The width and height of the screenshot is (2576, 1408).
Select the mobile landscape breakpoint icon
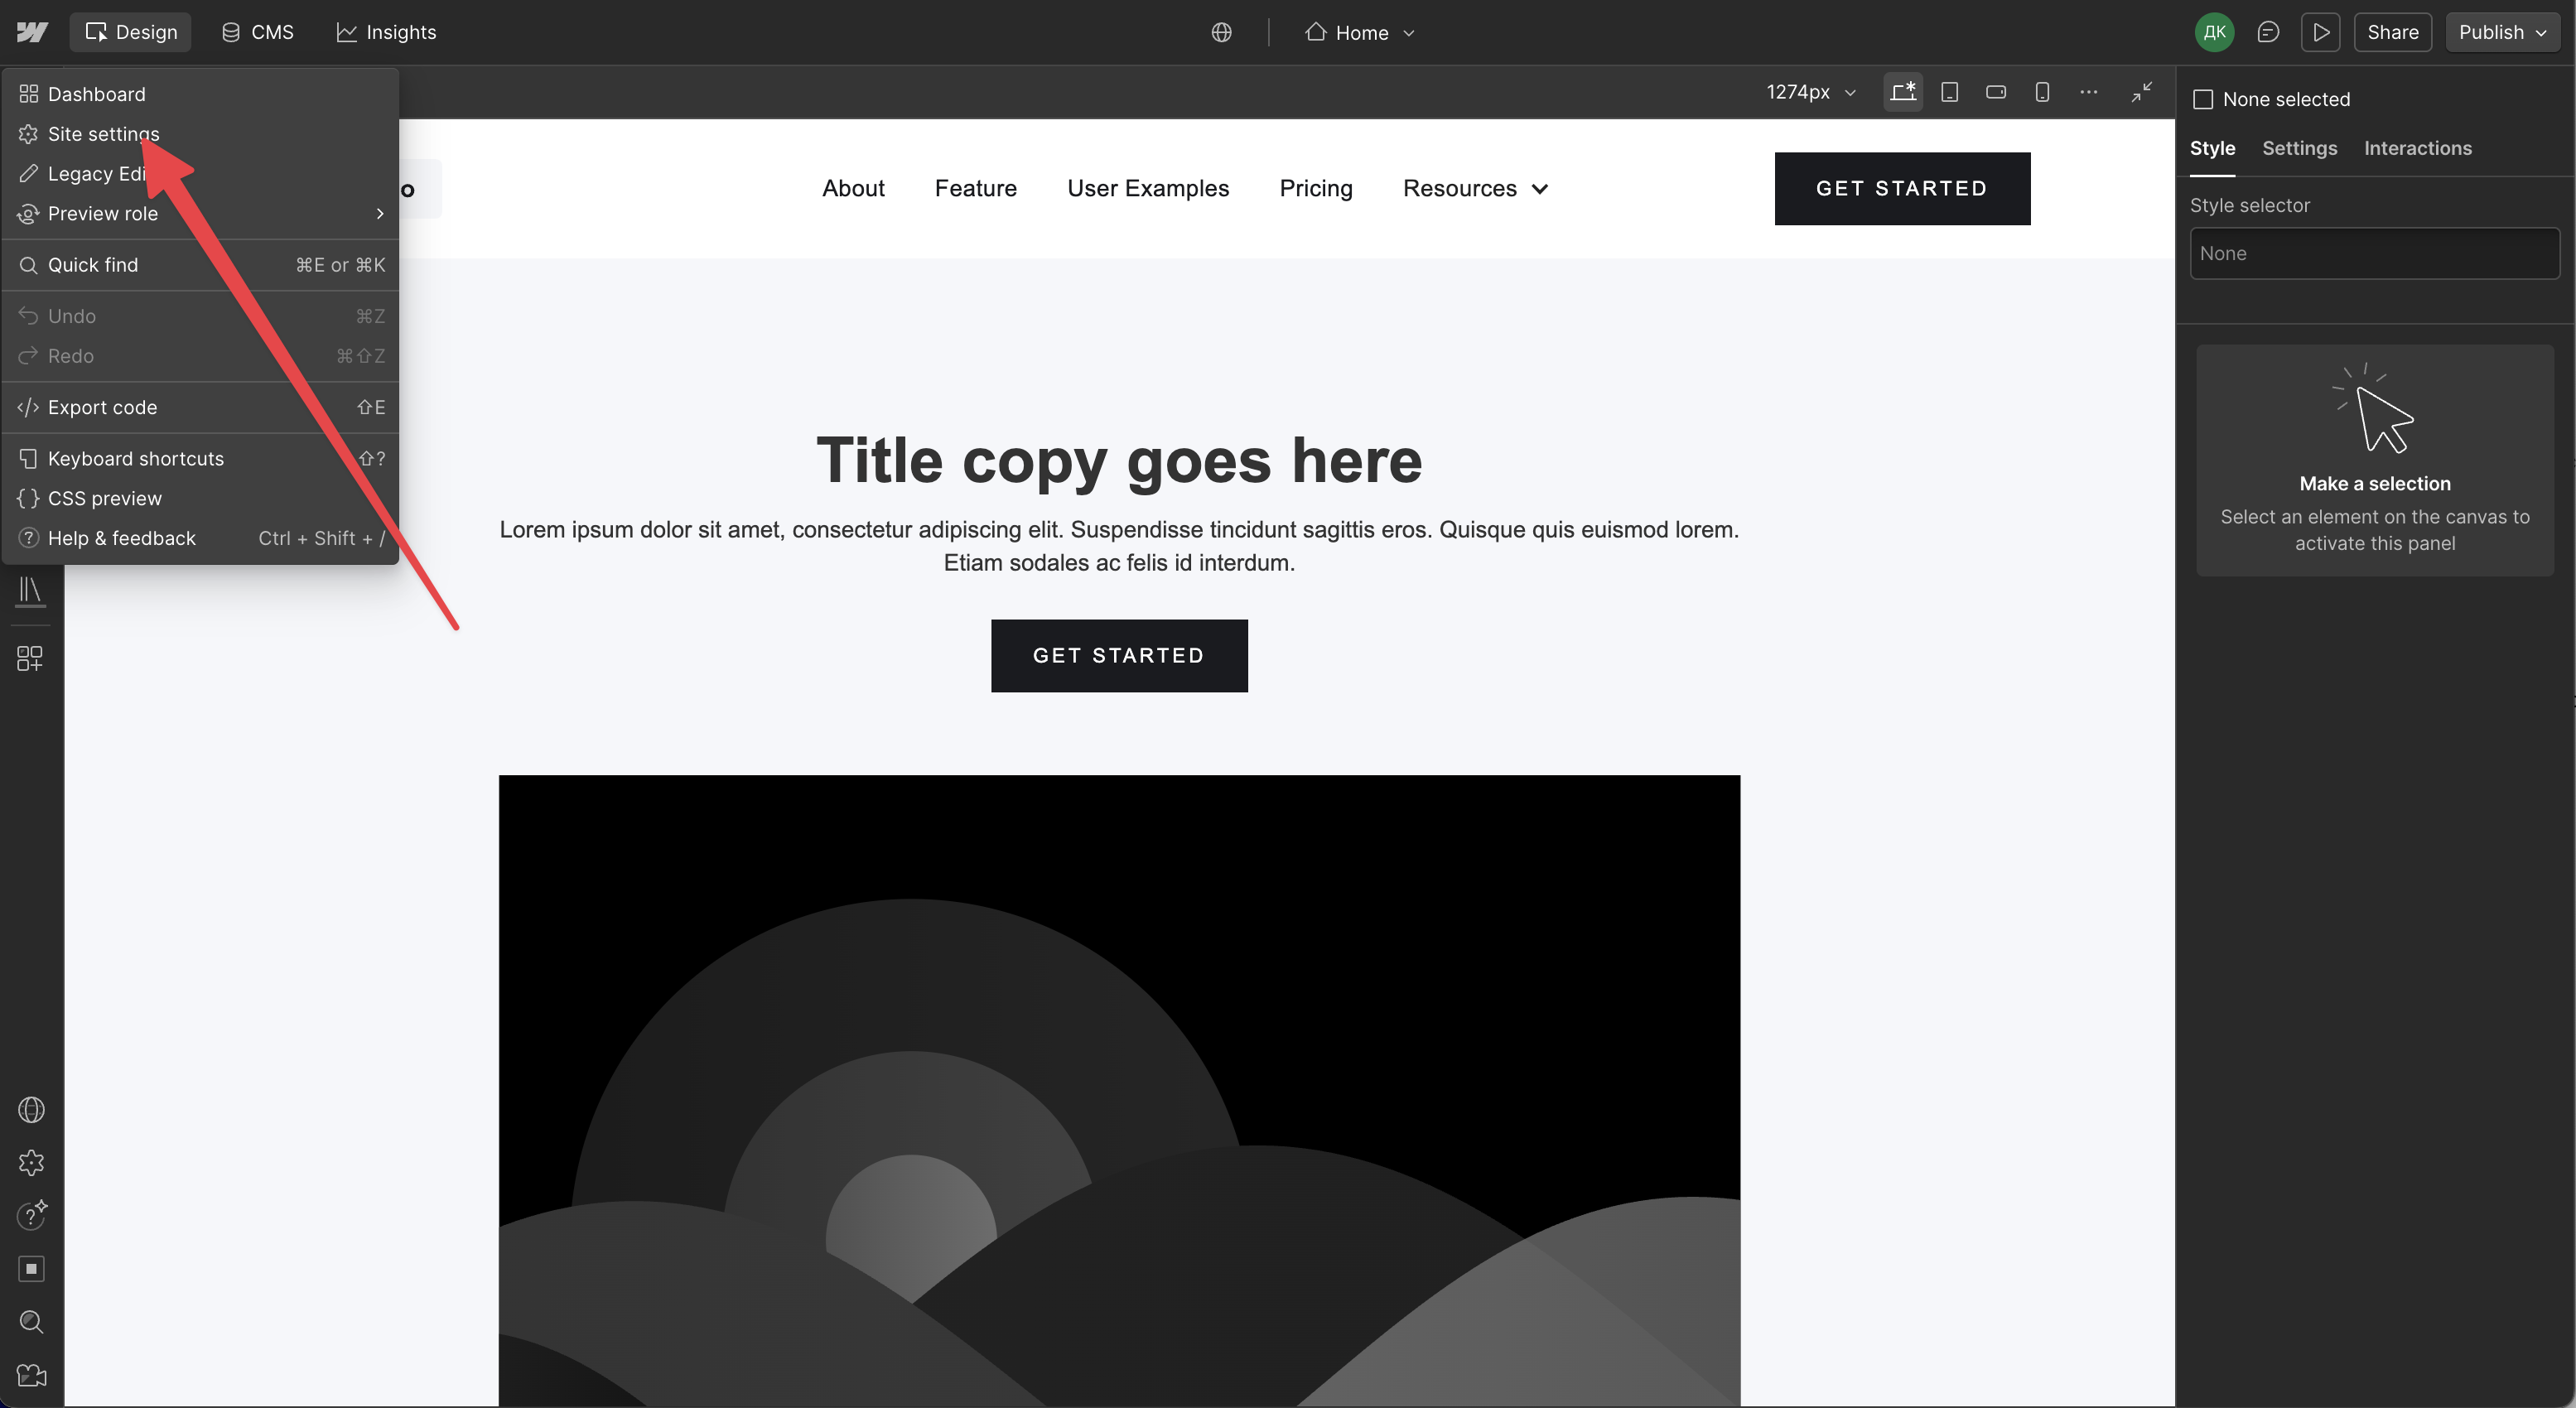pos(1995,92)
